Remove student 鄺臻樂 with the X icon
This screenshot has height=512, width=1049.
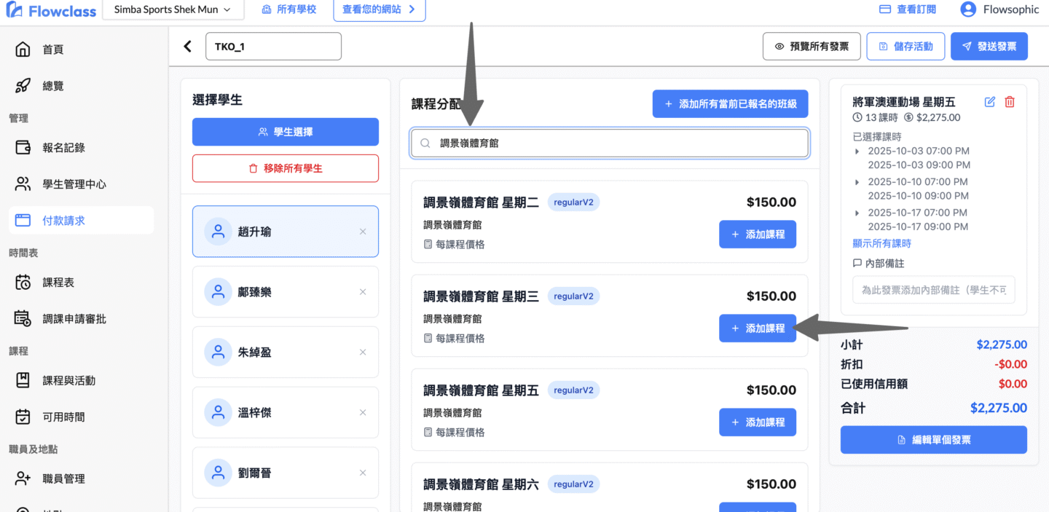pyautogui.click(x=363, y=292)
